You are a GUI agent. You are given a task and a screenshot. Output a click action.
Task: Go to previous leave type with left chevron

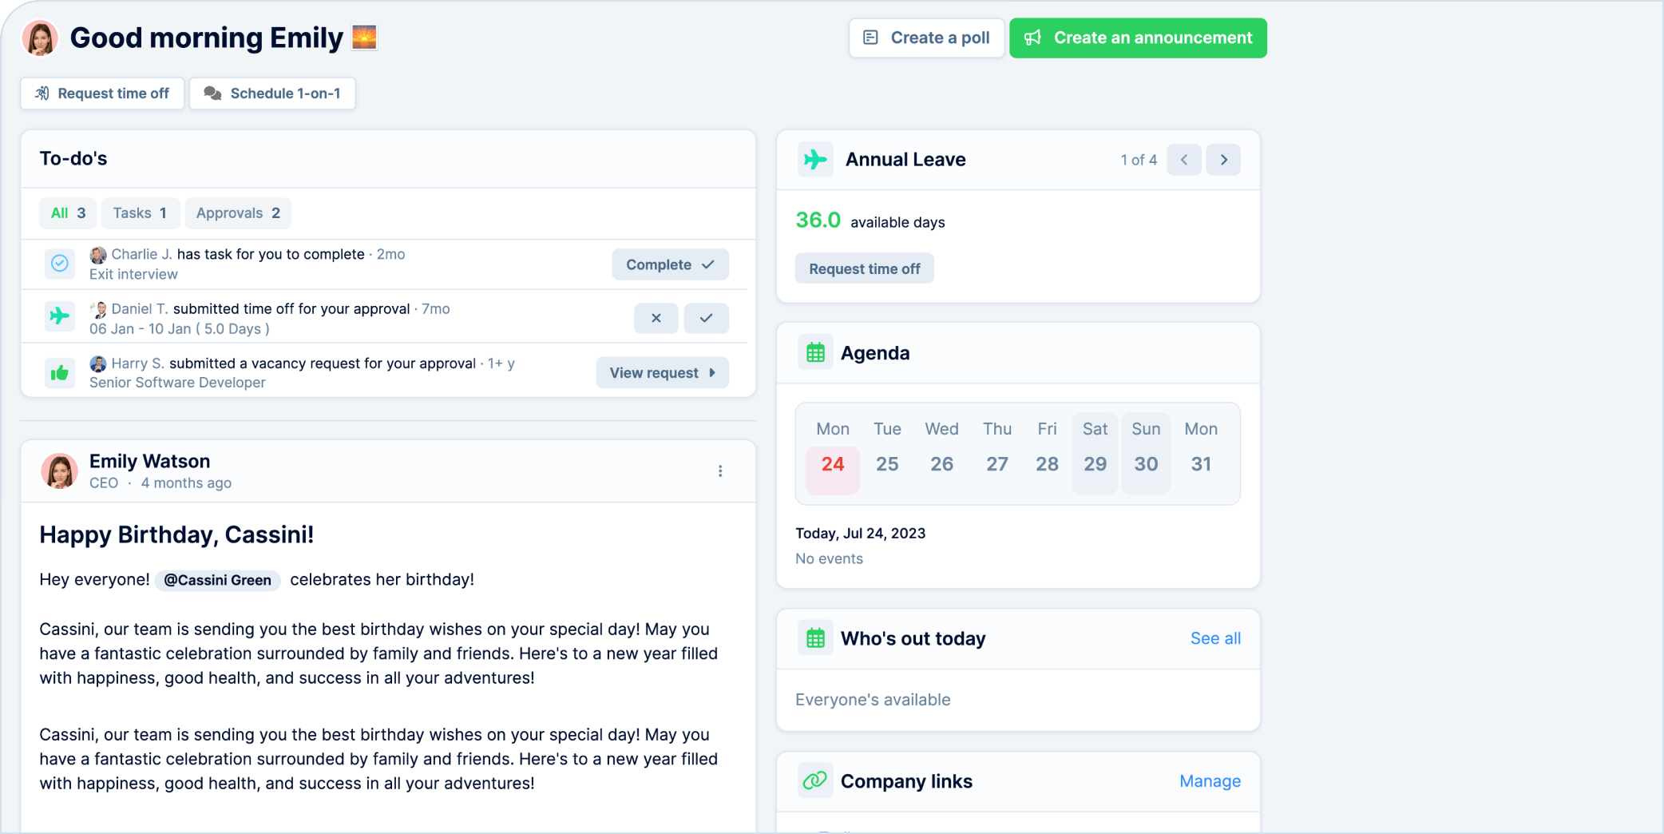[x=1184, y=160]
